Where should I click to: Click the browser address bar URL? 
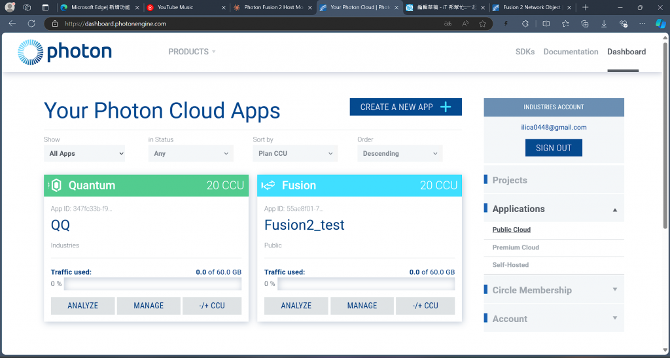coord(115,24)
